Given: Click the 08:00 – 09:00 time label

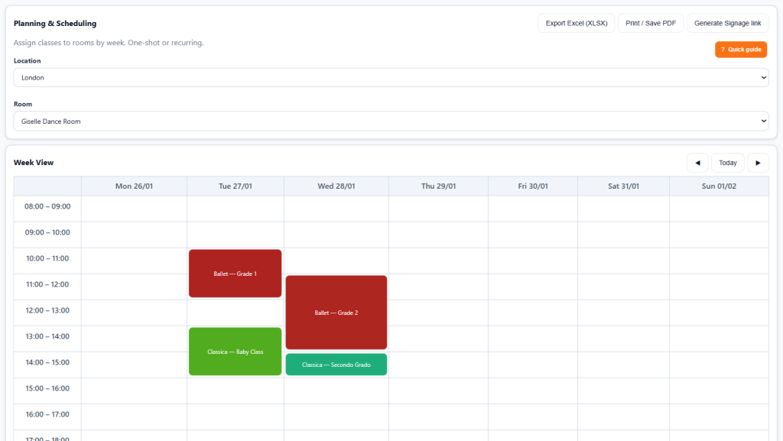Looking at the screenshot, I should click(47, 206).
